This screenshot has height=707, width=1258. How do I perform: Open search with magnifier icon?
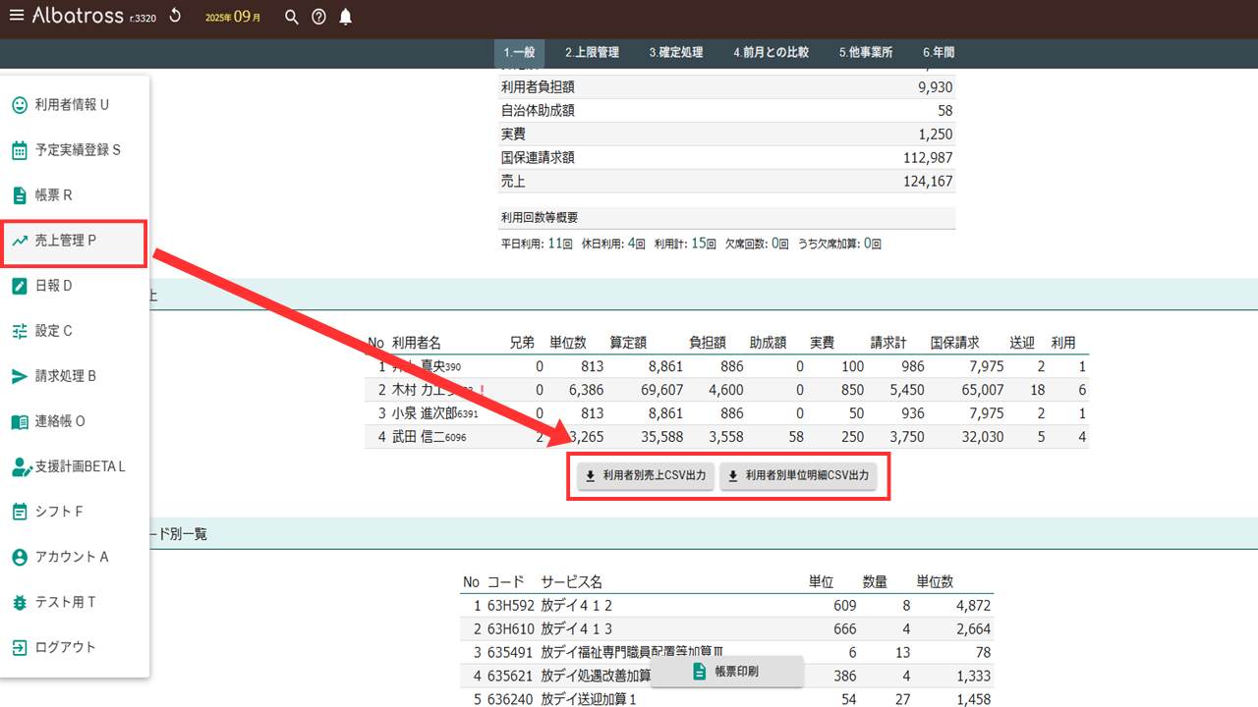[291, 17]
